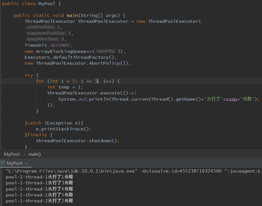Click the maximumPoolSize parameter hint
262x206 pixels.
point(46,33)
